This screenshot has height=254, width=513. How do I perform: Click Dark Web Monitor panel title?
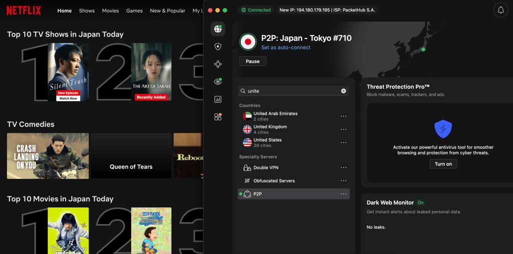coord(390,202)
